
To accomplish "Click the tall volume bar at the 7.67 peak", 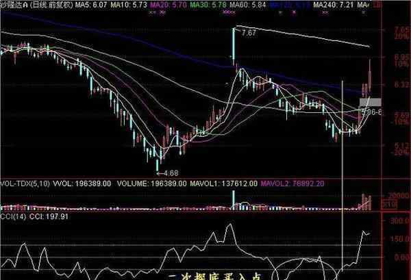I will pyautogui.click(x=233, y=200).
